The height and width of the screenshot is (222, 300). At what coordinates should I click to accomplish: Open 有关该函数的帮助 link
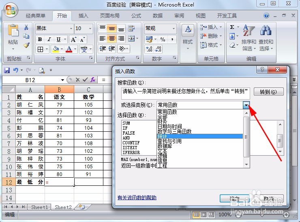pos(137,198)
